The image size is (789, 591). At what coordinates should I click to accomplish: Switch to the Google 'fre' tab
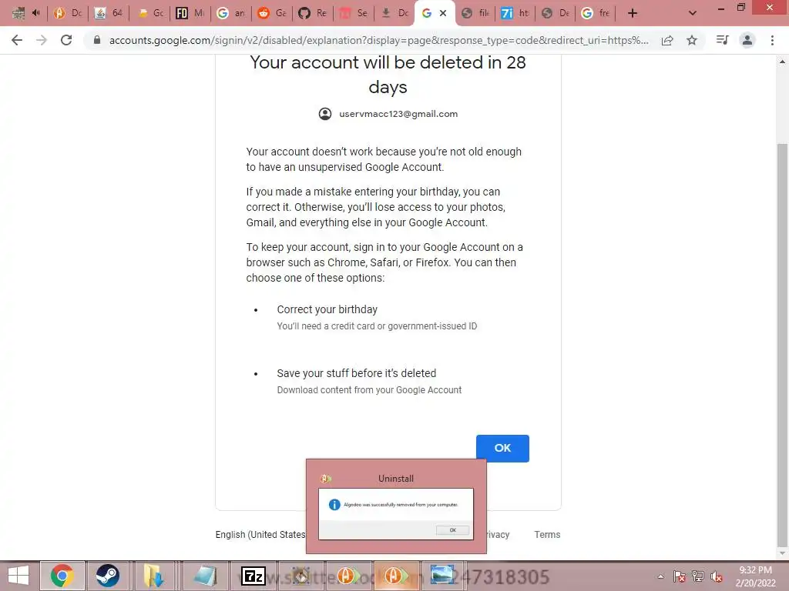click(x=596, y=13)
